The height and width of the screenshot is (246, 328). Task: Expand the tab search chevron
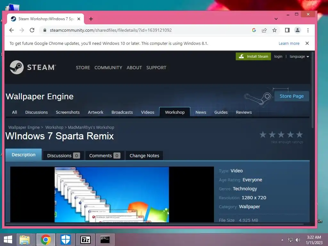tap(276, 19)
